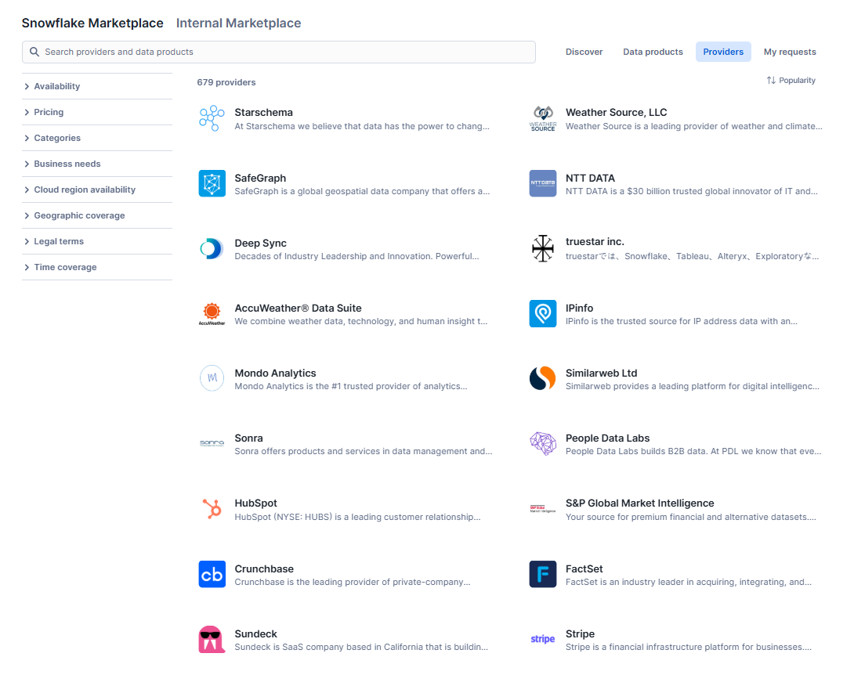Click the search magnifier icon
This screenshot has width=865, height=675.
[x=34, y=52]
